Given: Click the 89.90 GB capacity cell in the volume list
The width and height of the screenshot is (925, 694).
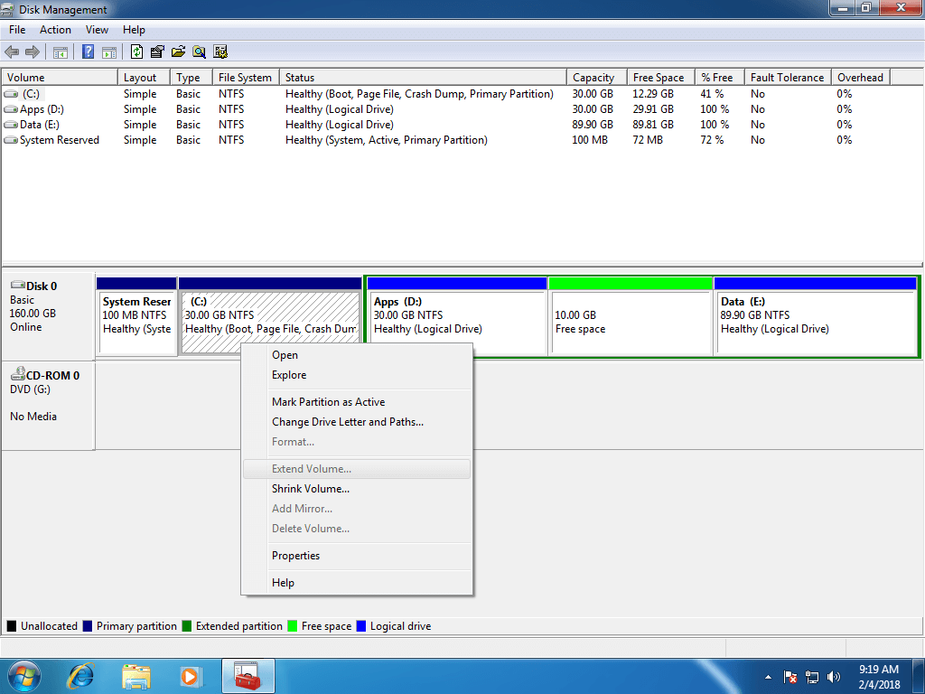Looking at the screenshot, I should 593,125.
